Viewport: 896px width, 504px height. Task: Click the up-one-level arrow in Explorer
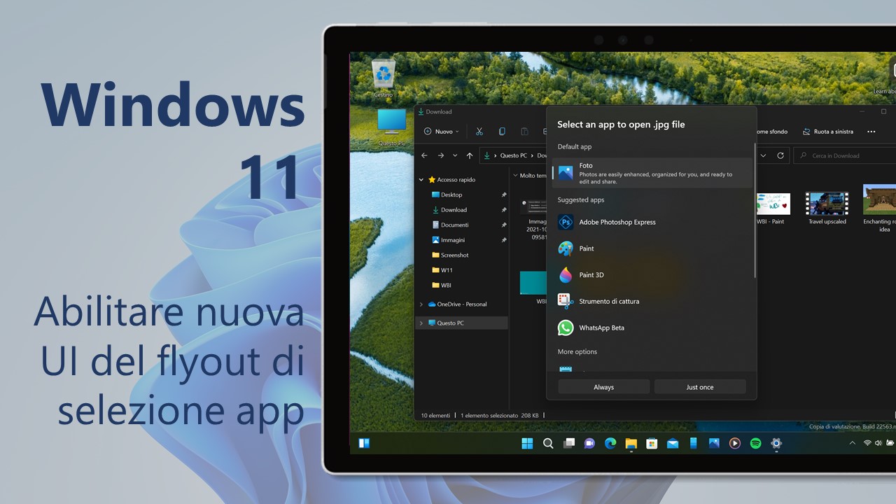tap(469, 155)
